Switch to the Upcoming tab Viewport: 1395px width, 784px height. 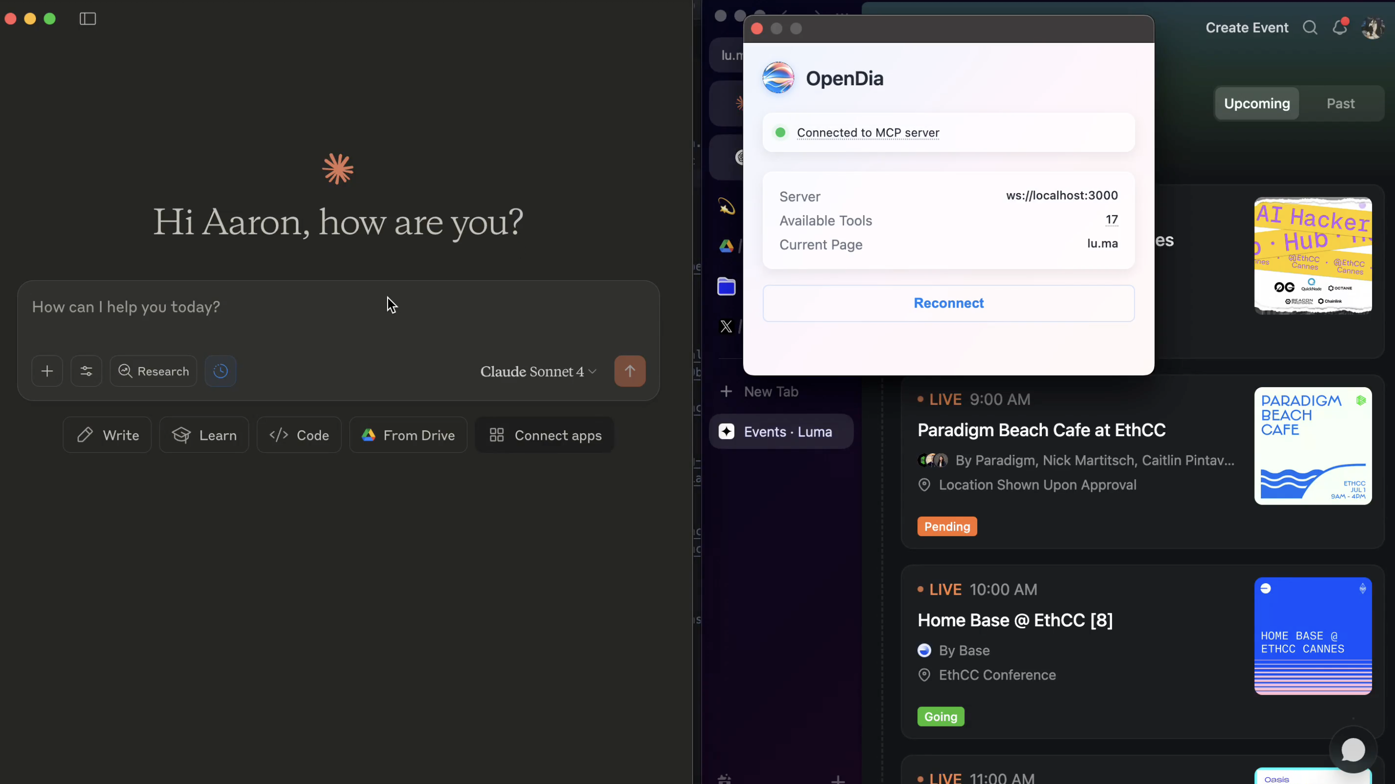pyautogui.click(x=1257, y=104)
